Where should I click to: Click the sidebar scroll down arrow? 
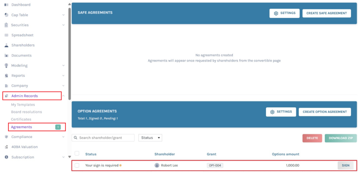pyautogui.click(x=70, y=157)
